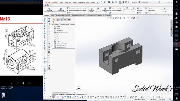Switch to the Эскиз ribbon tab

tap(53, 15)
